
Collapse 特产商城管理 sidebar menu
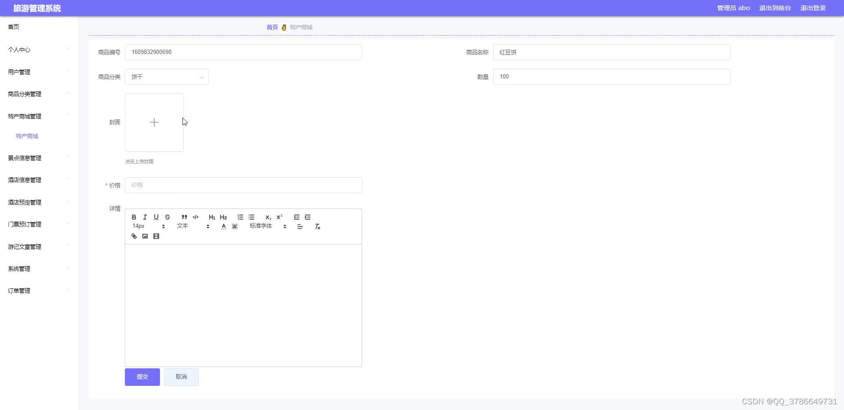click(39, 116)
